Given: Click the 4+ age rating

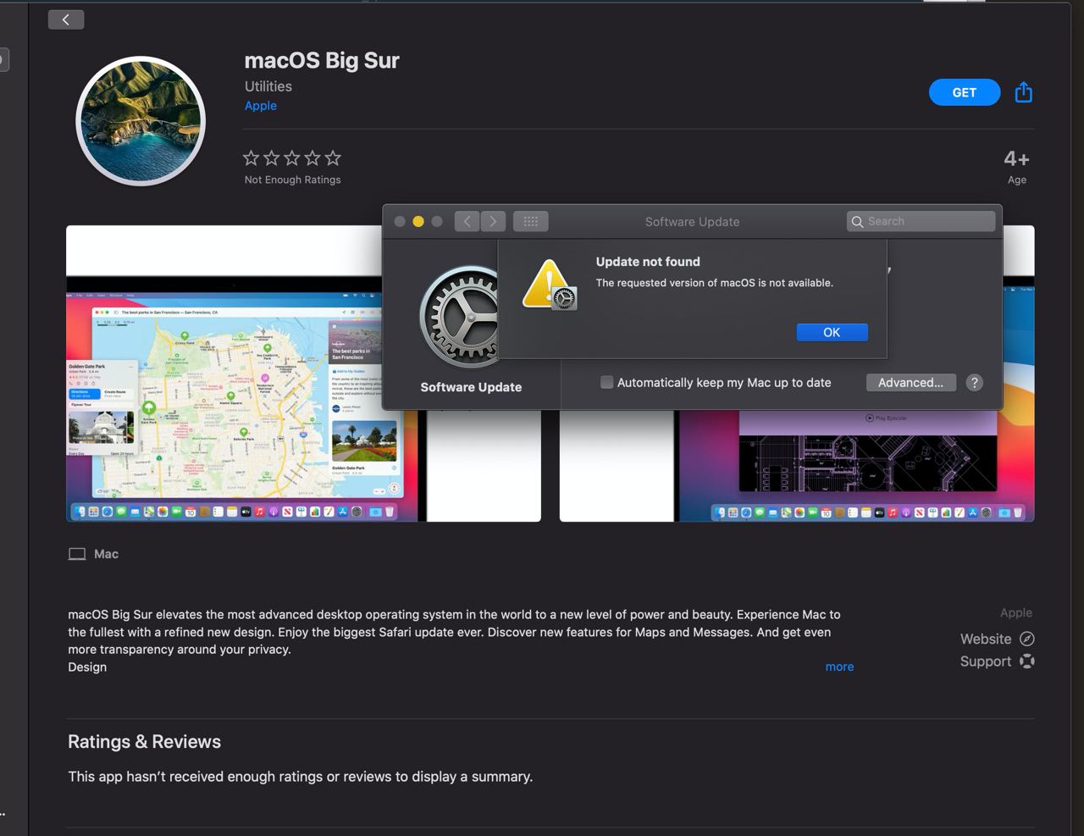Looking at the screenshot, I should [x=1016, y=158].
